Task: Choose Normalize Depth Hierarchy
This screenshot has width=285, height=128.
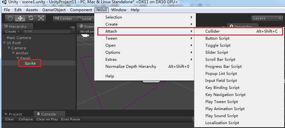Action: [x=145, y=67]
